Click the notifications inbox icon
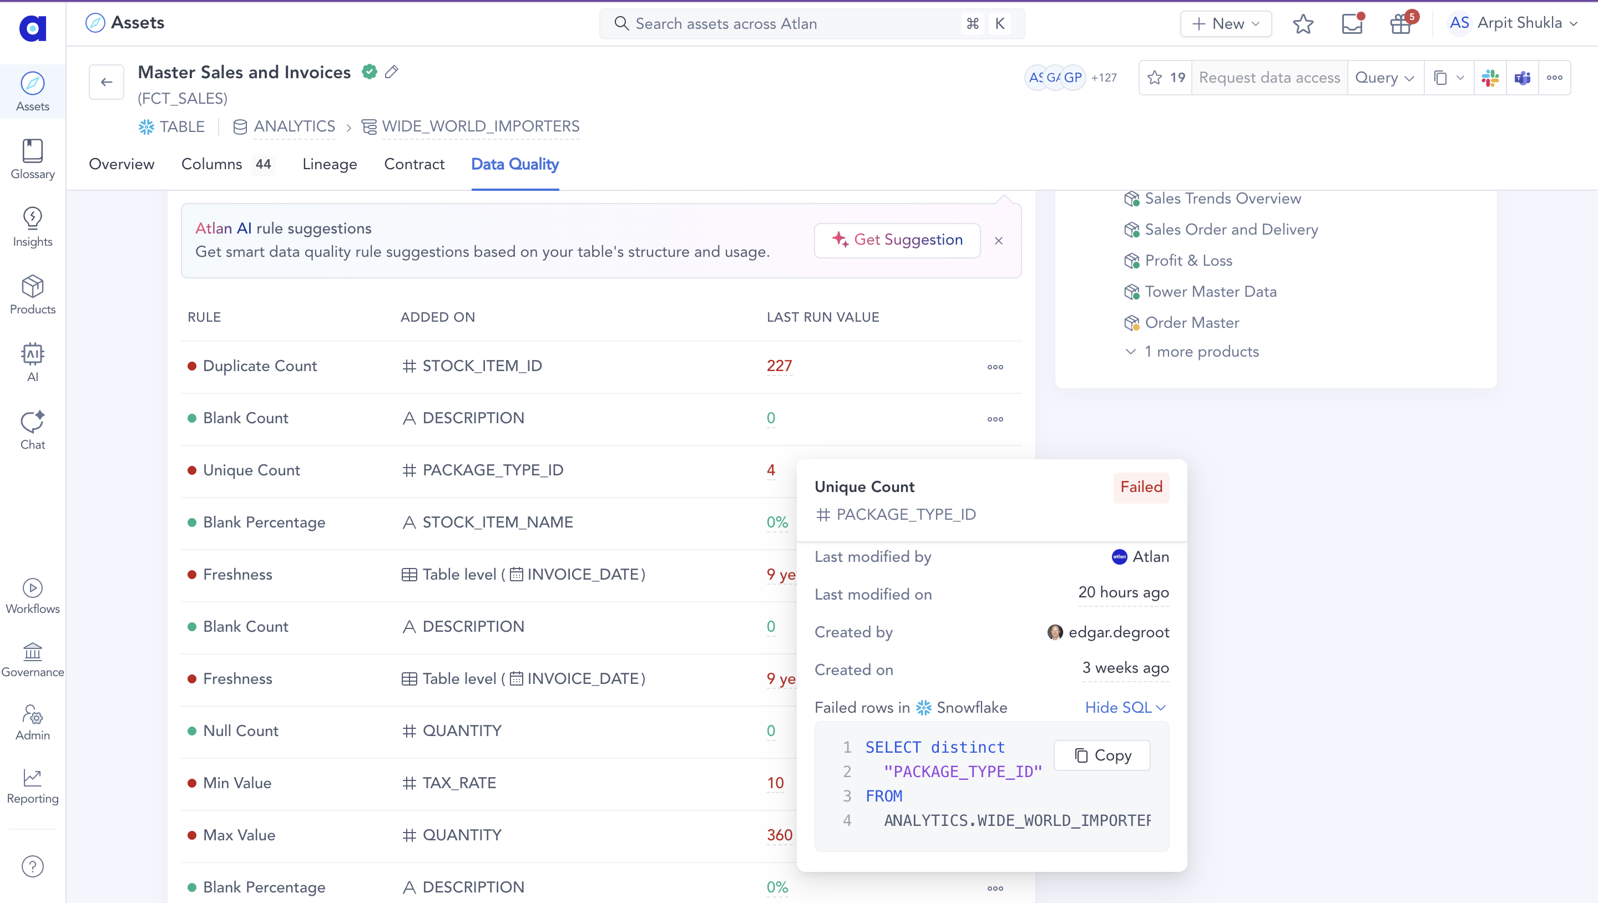 [x=1352, y=23]
